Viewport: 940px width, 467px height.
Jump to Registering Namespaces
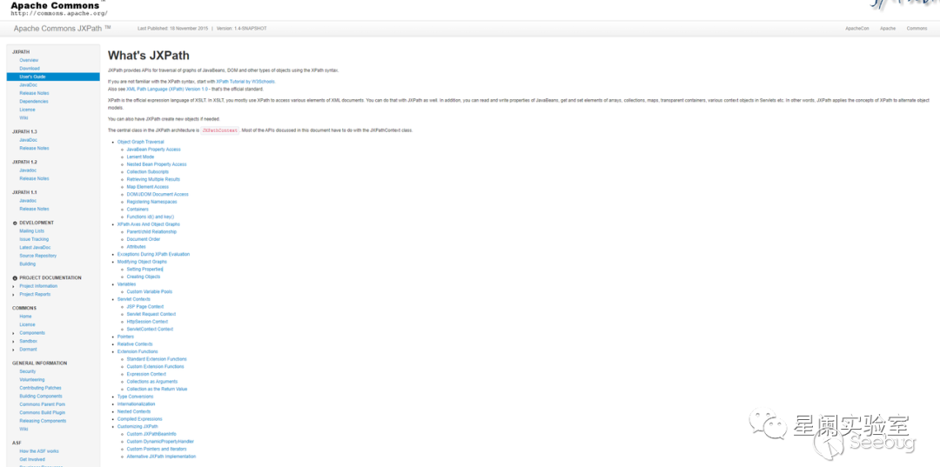(150, 202)
